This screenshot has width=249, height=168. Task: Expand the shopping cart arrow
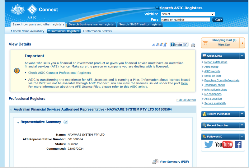pos(242,43)
